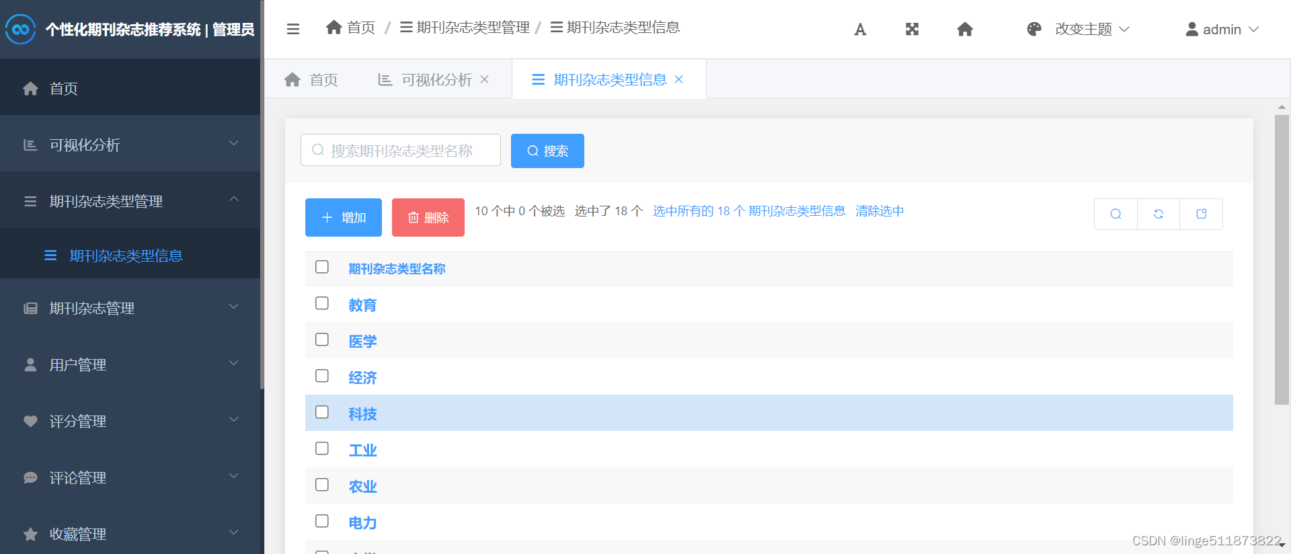Click sidebar heart icon for 评分管理
Viewport: 1291px width, 554px height.
(x=30, y=421)
